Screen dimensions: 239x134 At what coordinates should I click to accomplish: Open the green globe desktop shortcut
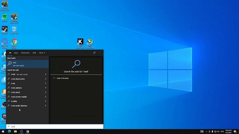(90, 43)
